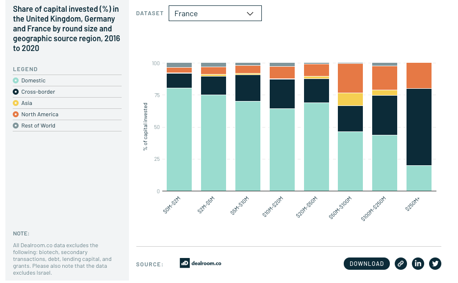Toggle the Cross-border legend circle

click(x=16, y=92)
